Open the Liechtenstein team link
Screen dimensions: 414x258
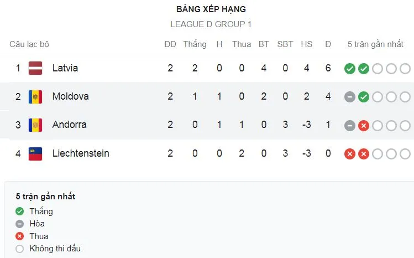[x=81, y=153]
